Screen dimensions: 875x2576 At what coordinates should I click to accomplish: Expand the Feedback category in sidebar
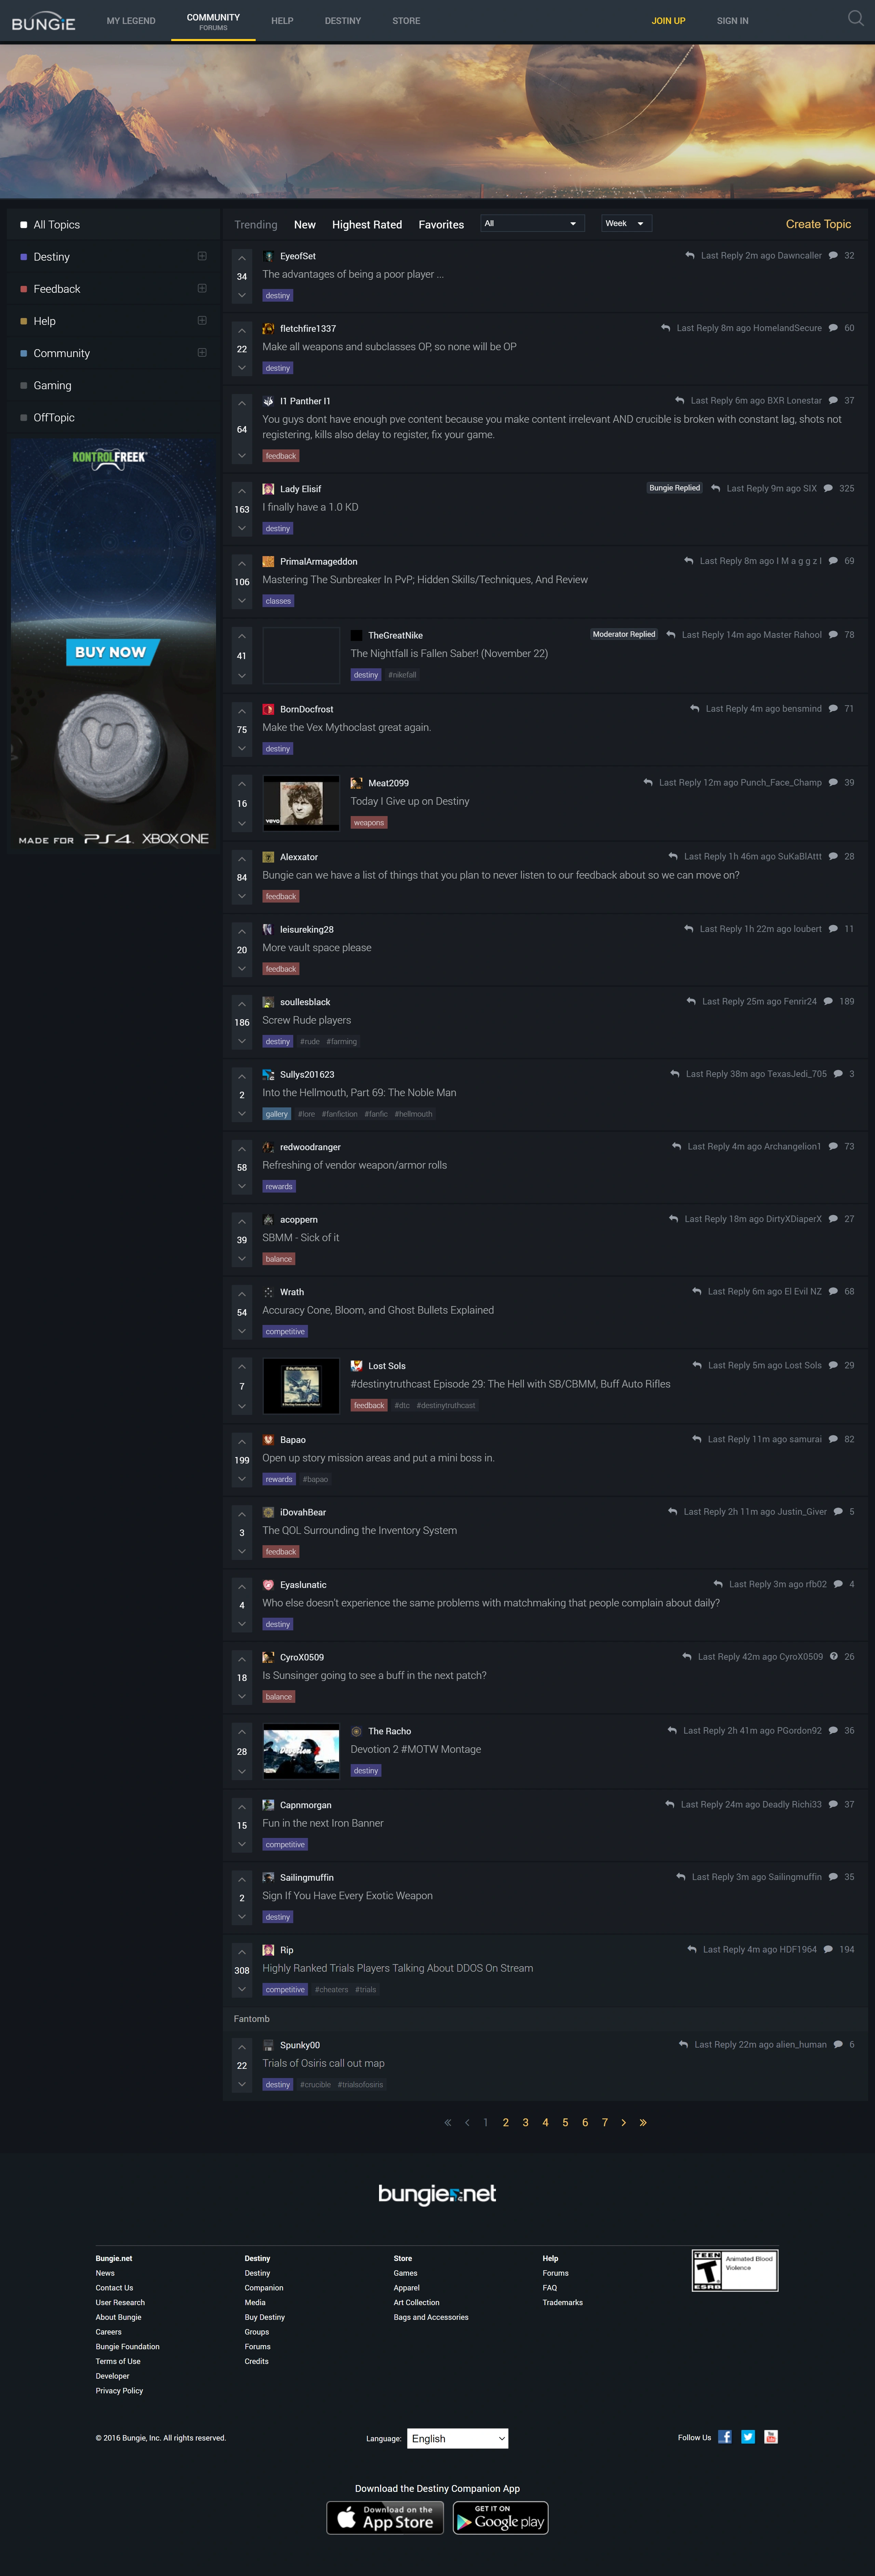click(x=202, y=288)
